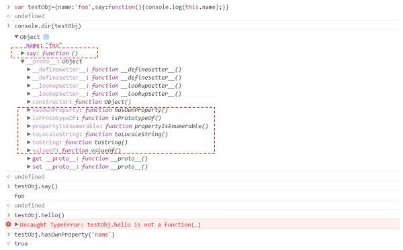Click the info badge next to Object
This screenshot has height=250, width=403.
pos(46,37)
